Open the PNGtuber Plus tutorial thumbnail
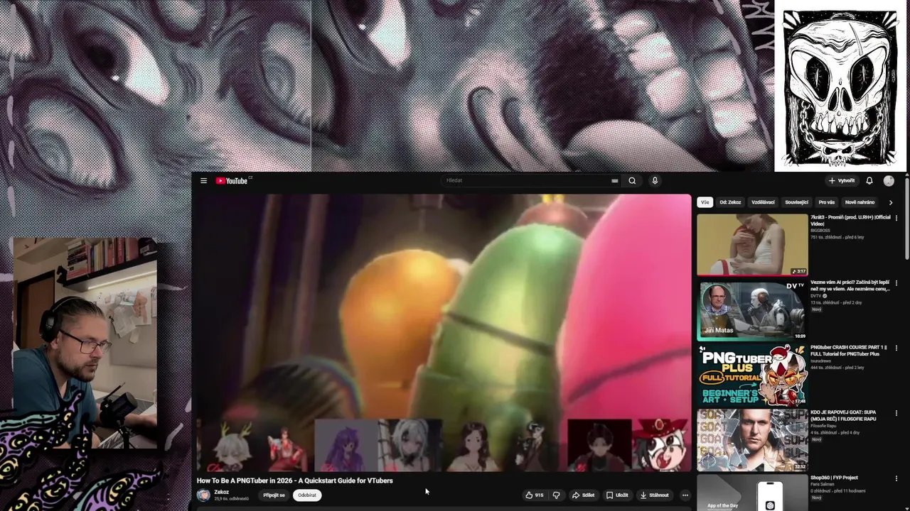The image size is (910, 511). pos(752,375)
